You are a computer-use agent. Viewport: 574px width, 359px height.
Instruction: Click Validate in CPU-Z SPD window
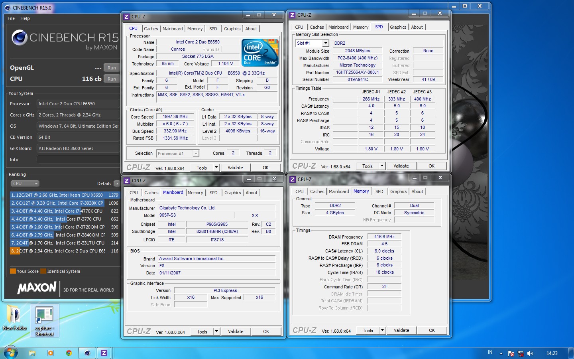(401, 166)
